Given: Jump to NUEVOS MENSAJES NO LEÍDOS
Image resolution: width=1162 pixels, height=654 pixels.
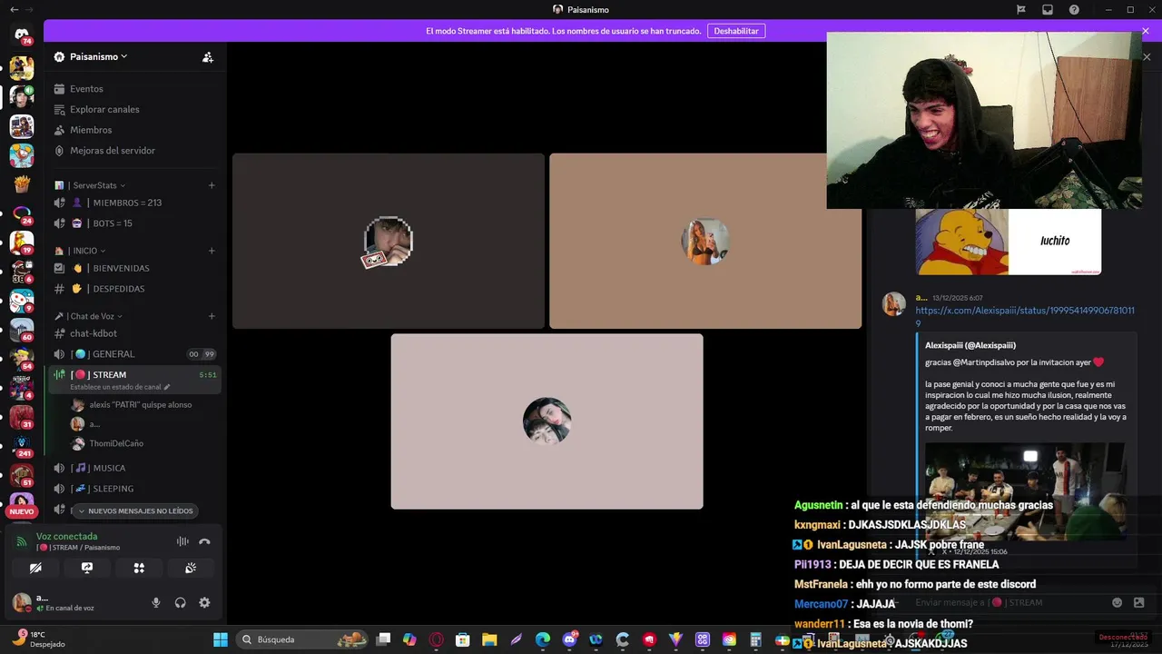Looking at the screenshot, I should pos(134,510).
